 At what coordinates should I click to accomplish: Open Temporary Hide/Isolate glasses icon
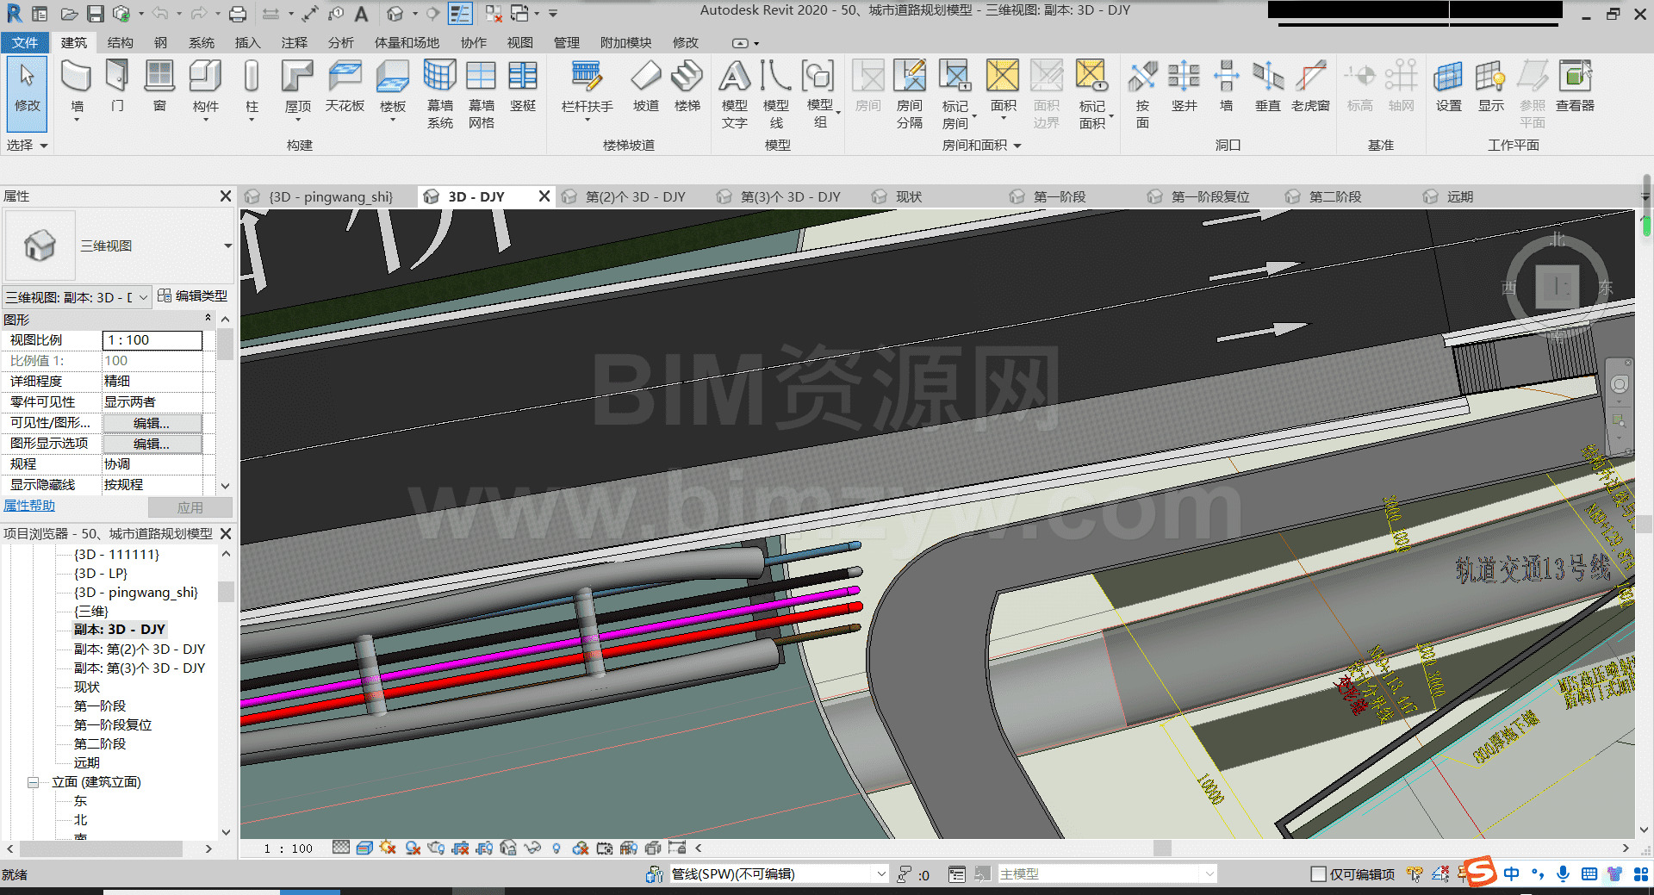pos(532,848)
